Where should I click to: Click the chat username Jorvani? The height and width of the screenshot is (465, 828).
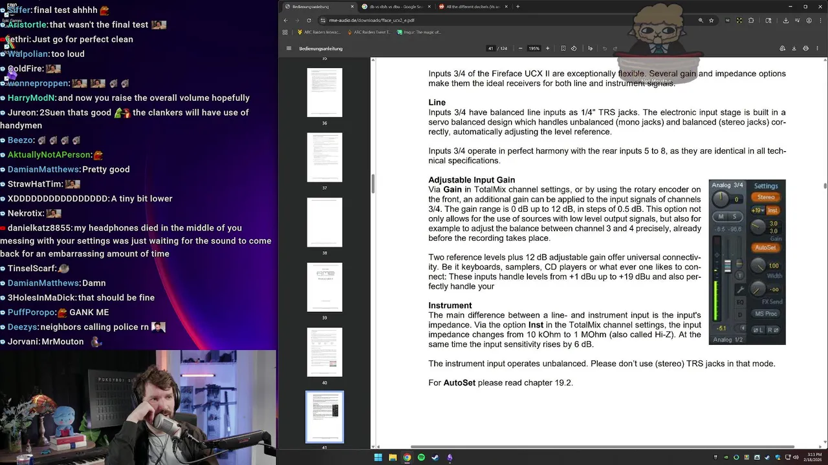pyautogui.click(x=23, y=342)
